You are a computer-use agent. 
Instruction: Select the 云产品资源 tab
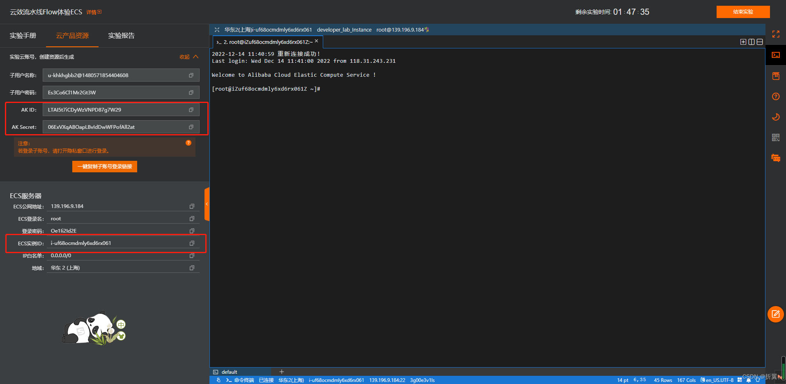pos(72,36)
